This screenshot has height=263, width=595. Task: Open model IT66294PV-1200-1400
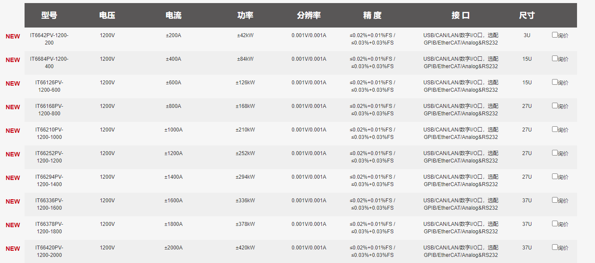pyautogui.click(x=49, y=180)
